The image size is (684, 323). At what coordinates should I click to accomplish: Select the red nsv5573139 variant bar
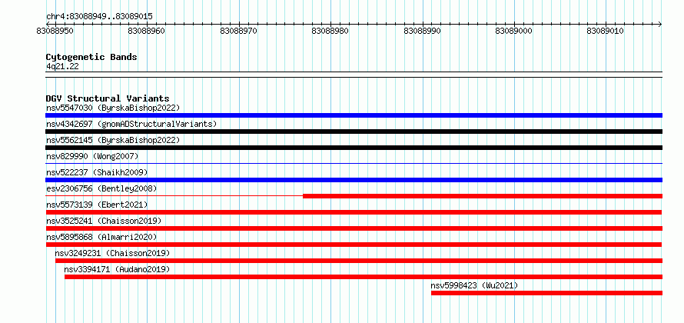click(x=354, y=212)
